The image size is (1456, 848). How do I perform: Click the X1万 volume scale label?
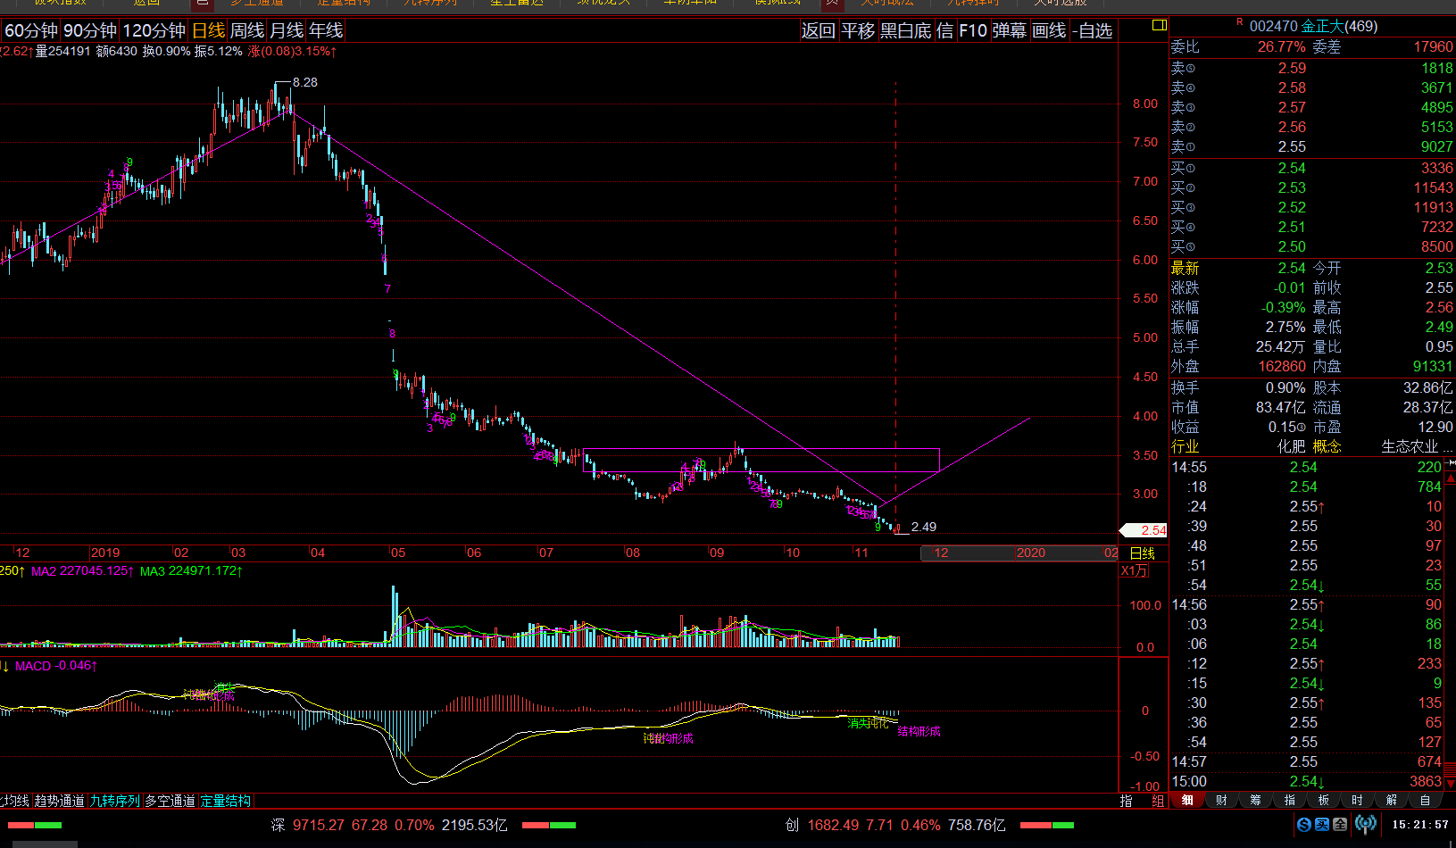1135,570
